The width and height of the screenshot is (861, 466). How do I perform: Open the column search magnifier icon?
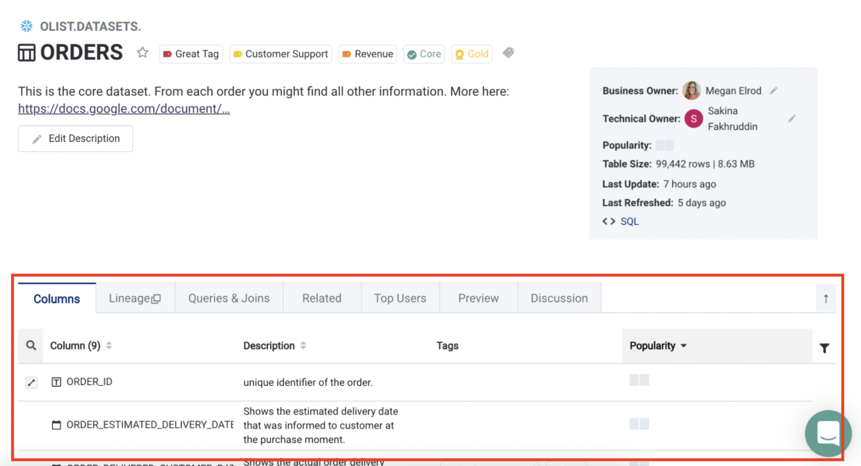click(31, 346)
